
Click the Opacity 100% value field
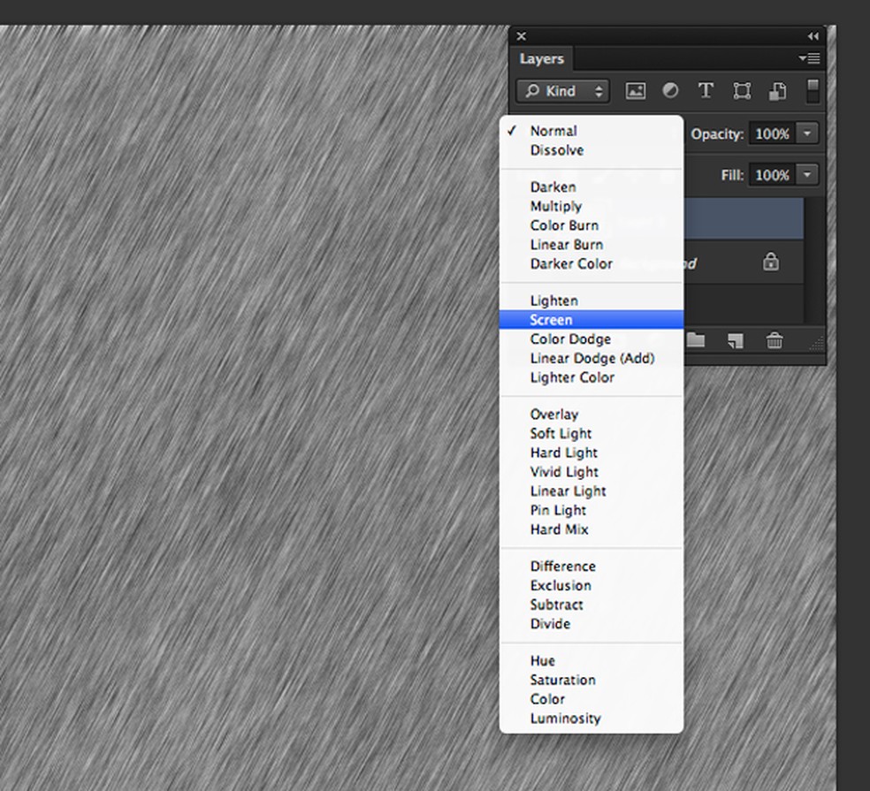(772, 133)
